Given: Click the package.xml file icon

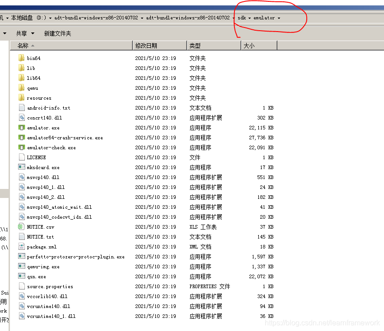Looking at the screenshot, I should pyautogui.click(x=22, y=246).
